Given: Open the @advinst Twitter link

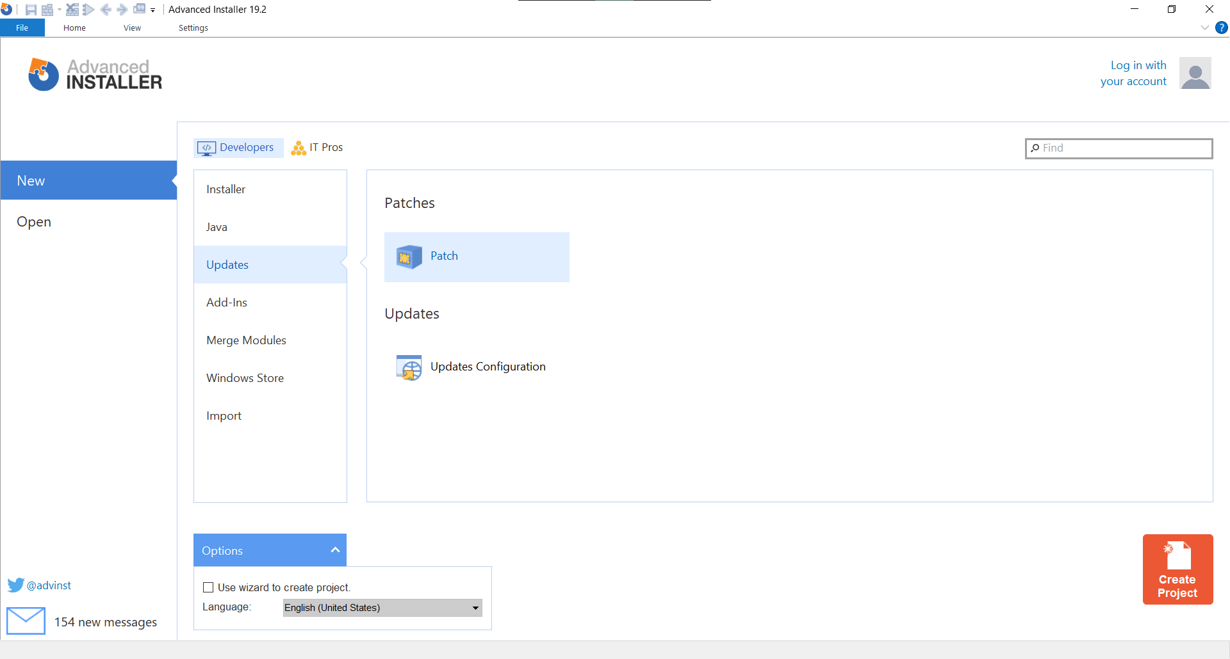Looking at the screenshot, I should (49, 585).
